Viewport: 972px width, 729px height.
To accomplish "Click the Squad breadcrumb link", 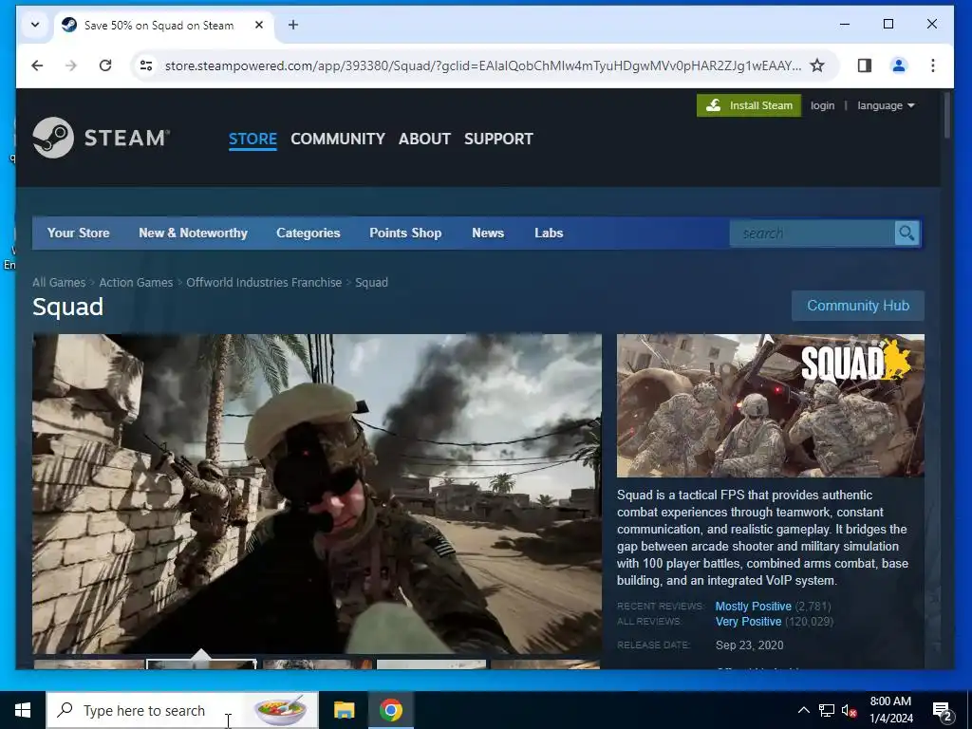I will coord(371,283).
